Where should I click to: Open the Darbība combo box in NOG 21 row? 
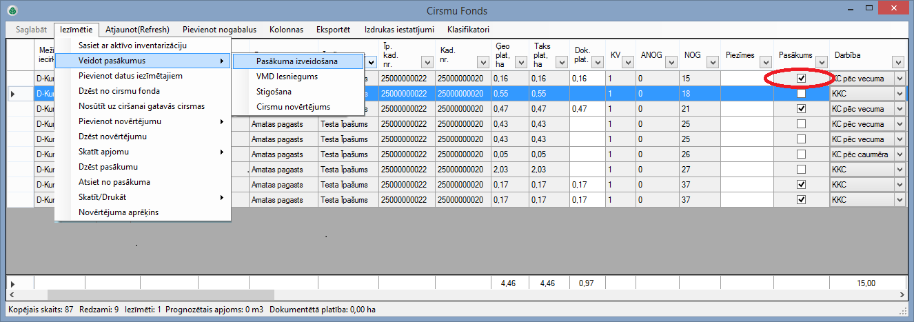pyautogui.click(x=899, y=109)
